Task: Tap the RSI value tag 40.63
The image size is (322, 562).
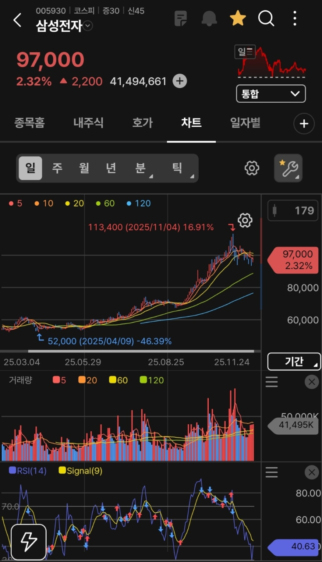Action: tap(294, 547)
